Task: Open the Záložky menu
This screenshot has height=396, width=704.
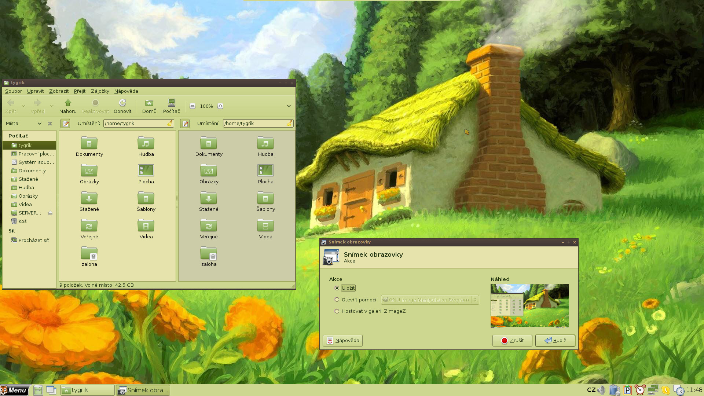Action: tap(100, 91)
